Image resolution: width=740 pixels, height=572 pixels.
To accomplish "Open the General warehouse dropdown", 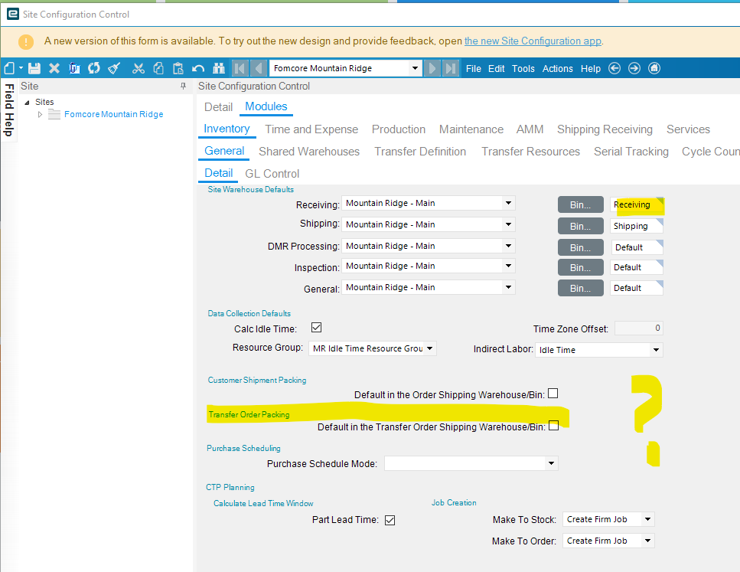I will 508,287.
